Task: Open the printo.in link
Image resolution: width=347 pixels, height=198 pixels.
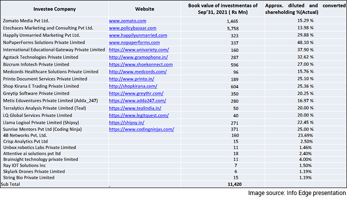Action: click(131, 79)
